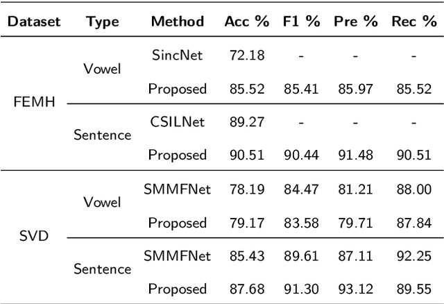This screenshot has width=444, height=304.
Task: Click the 88.00 recall value
Action: (x=413, y=189)
